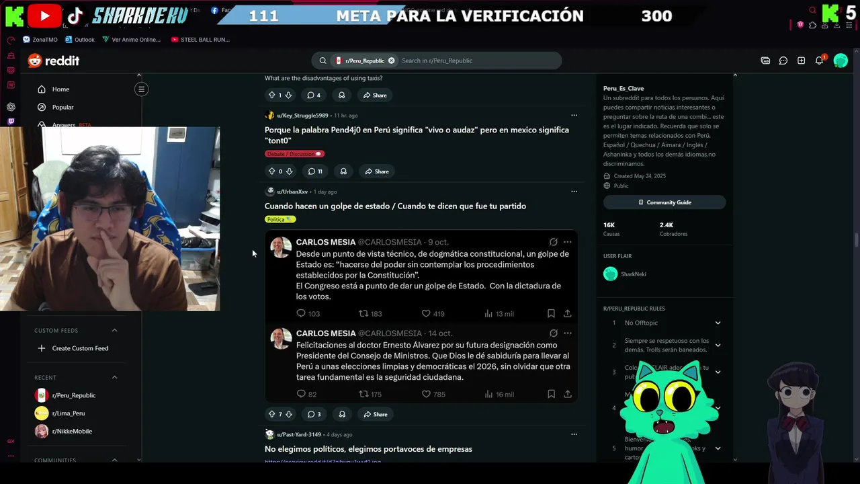The width and height of the screenshot is (860, 484).
Task: Upvote the taxi disadvantages post
Action: (271, 95)
